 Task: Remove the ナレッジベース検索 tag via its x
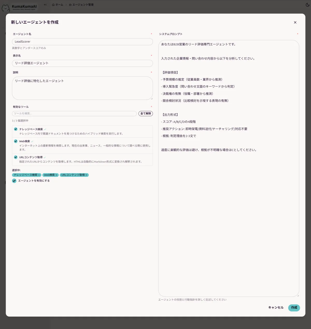[x=39, y=175]
